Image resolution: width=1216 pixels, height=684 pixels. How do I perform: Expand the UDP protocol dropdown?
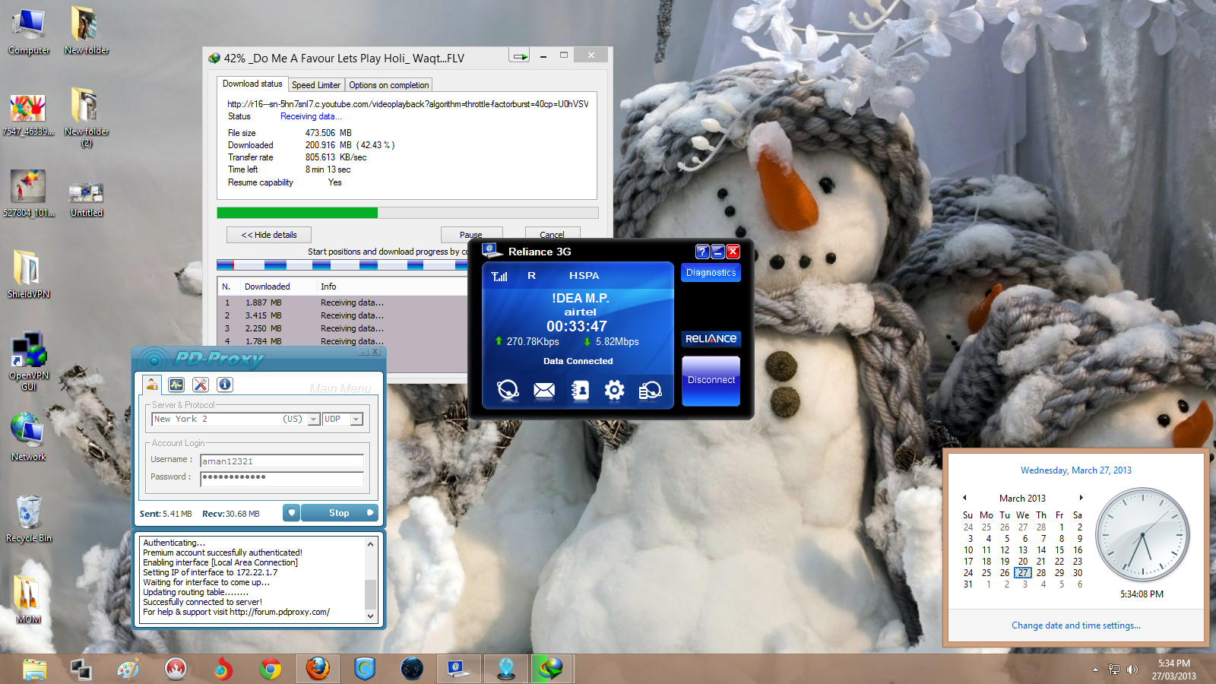click(x=356, y=420)
